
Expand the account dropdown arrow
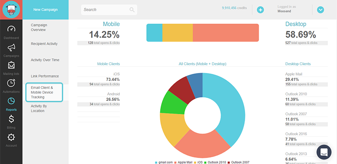click(x=320, y=10)
